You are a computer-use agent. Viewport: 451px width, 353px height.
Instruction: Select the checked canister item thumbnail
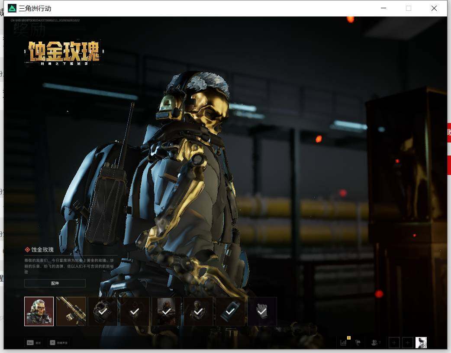pos(230,311)
